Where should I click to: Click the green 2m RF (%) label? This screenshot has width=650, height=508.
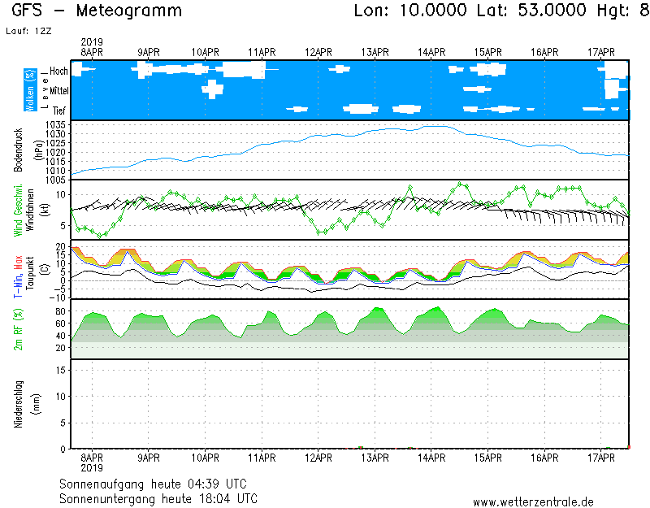(18, 329)
